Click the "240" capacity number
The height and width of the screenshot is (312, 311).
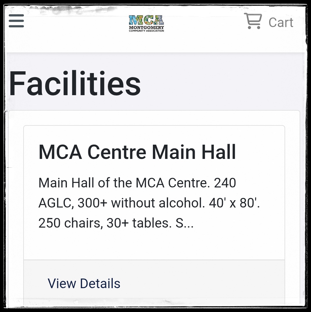pos(225,183)
